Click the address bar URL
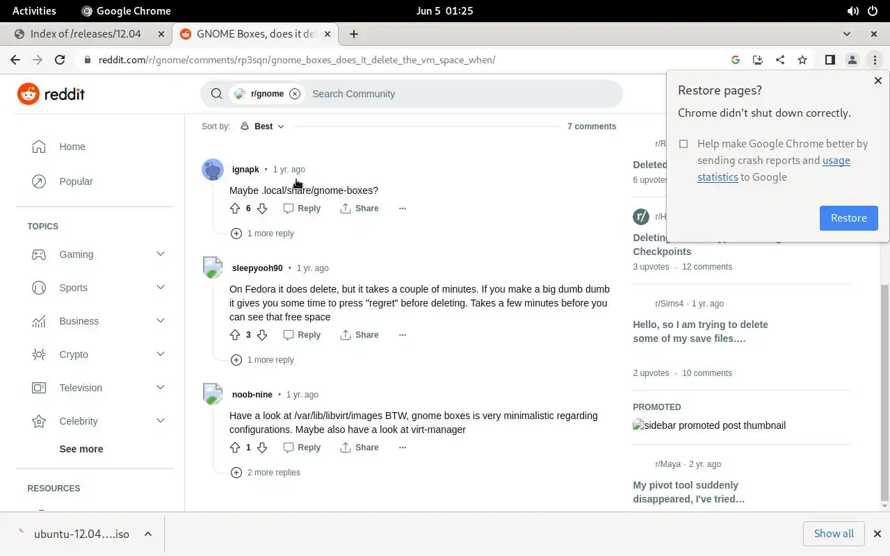This screenshot has height=556, width=890. click(297, 60)
